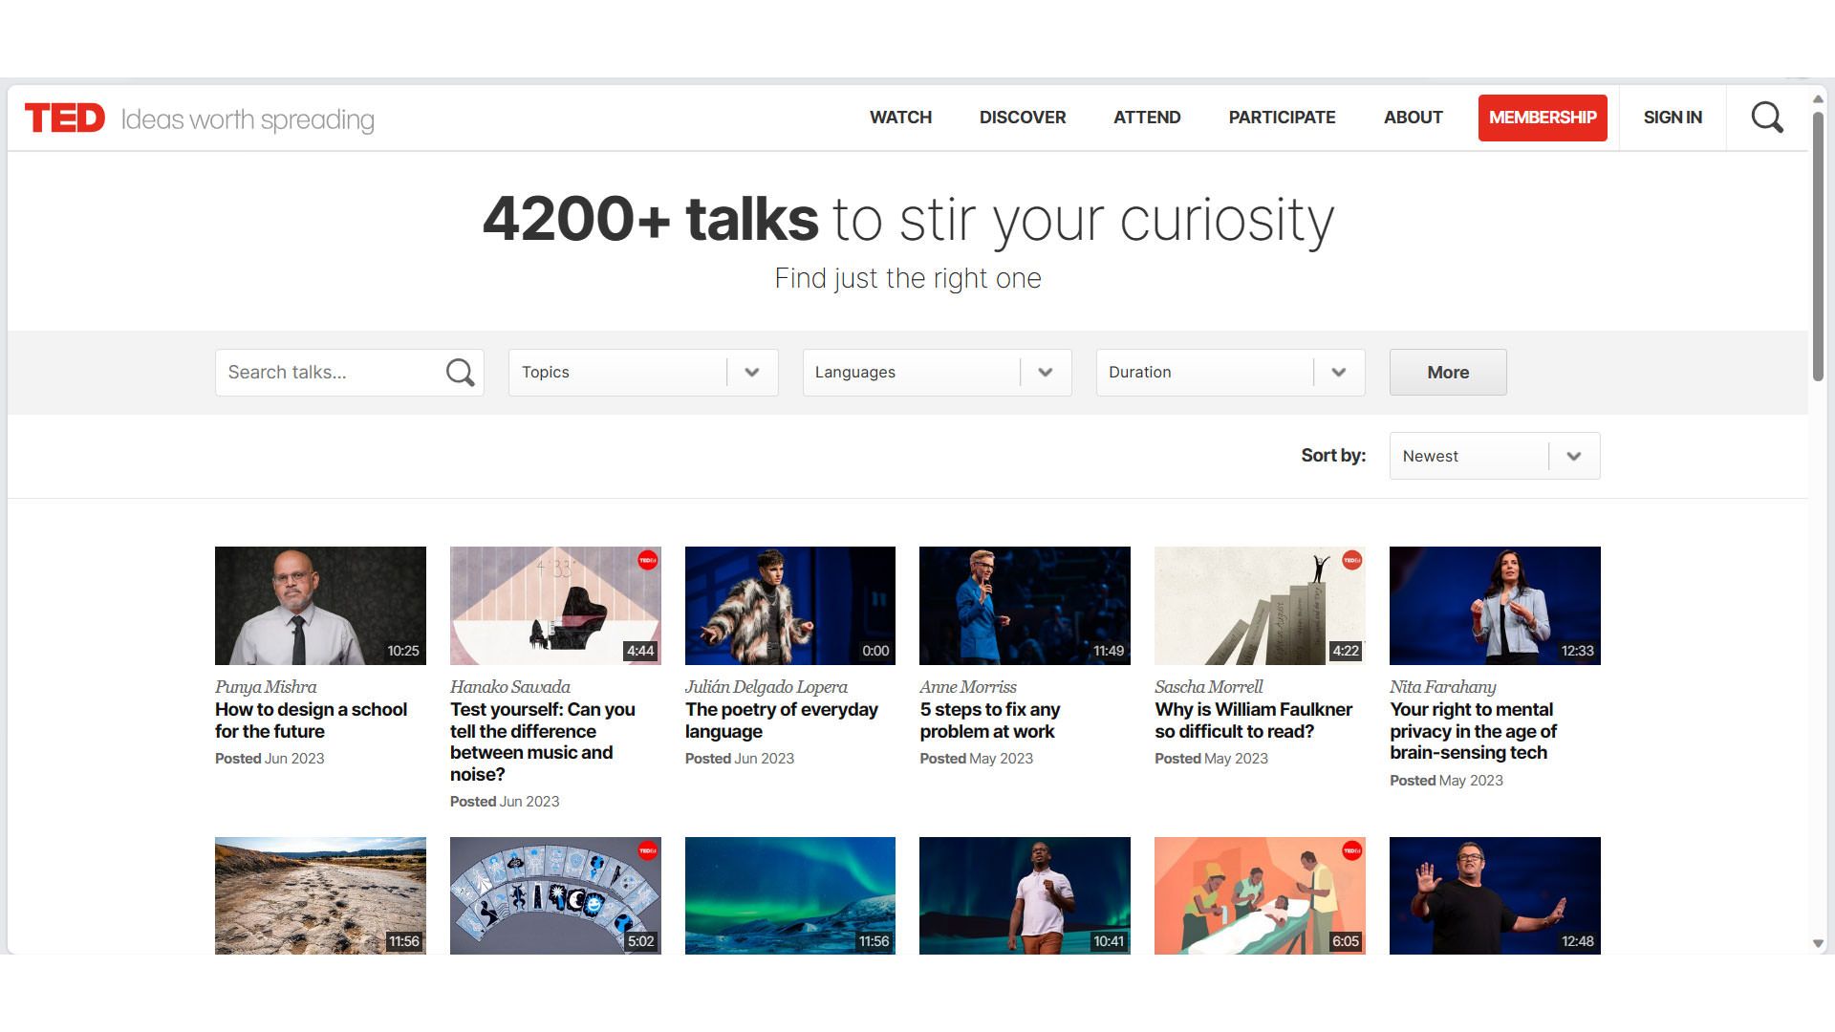The height and width of the screenshot is (1032, 1835).
Task: Click SIGN IN
Action: [x=1673, y=117]
